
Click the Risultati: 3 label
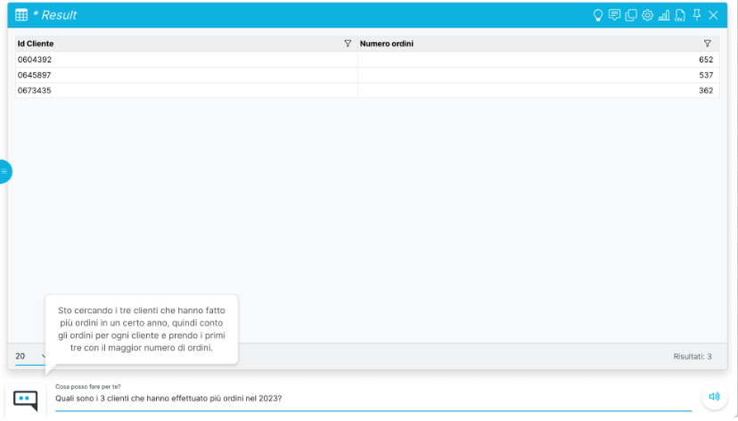693,357
